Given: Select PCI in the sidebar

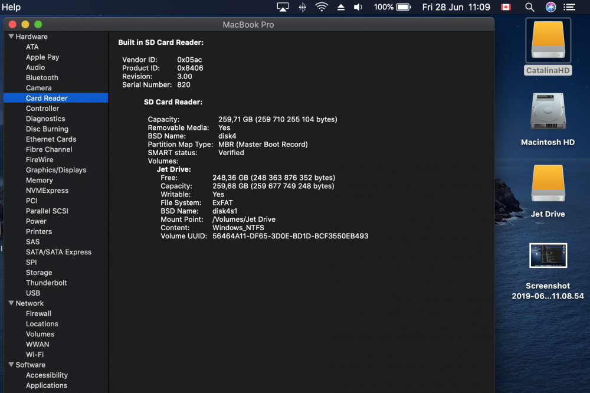Looking at the screenshot, I should pos(32,201).
